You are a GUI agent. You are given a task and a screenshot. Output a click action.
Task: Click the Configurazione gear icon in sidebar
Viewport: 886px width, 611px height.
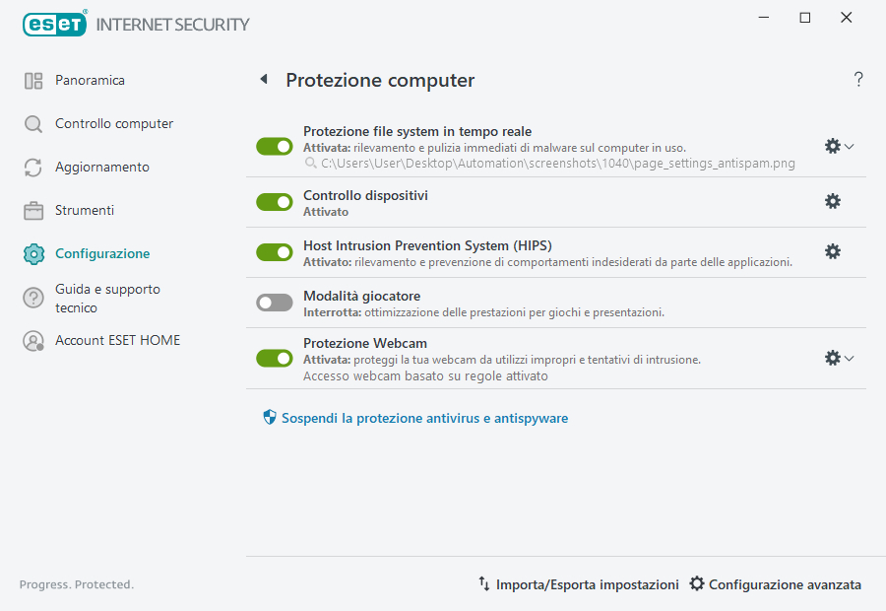tap(32, 253)
